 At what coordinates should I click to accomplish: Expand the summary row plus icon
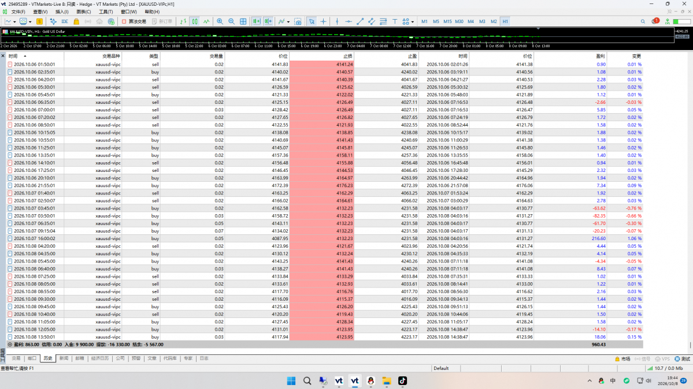pos(10,345)
